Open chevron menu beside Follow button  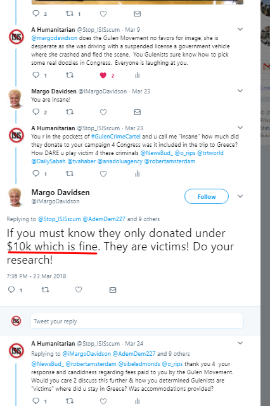[x=240, y=196]
